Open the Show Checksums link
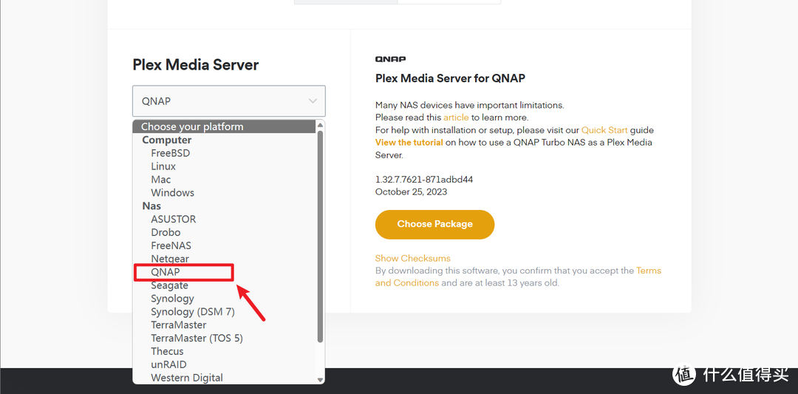 (413, 258)
